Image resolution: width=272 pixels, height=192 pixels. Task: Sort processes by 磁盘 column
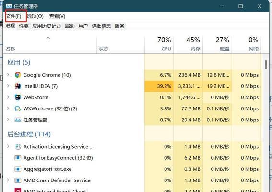point(225,49)
